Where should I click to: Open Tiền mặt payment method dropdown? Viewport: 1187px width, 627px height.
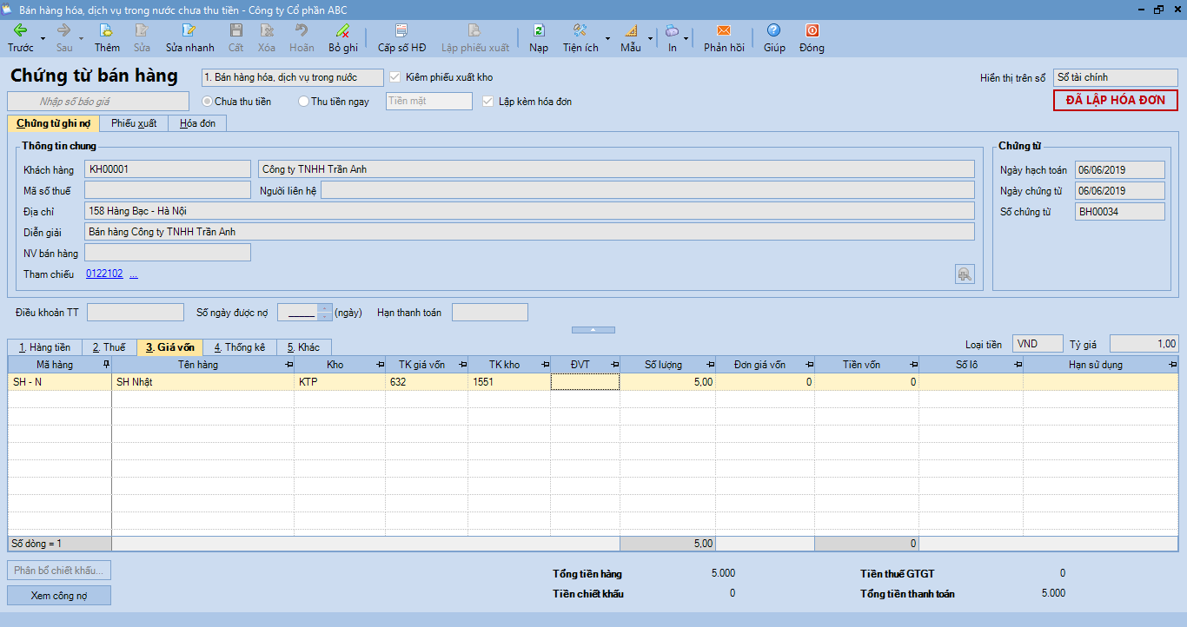(x=429, y=102)
